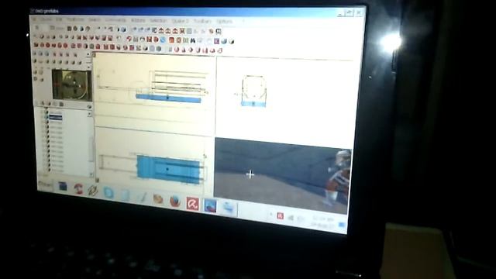This screenshot has width=496, height=279.
Task: Click the purple square toolbar icon
Action: coord(217,41)
